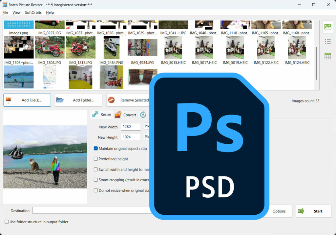336x235 pixels.
Task: Switch to the Resize tab
Action: pyautogui.click(x=102, y=115)
